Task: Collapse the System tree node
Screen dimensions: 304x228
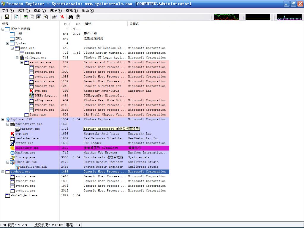Action: 7,43
